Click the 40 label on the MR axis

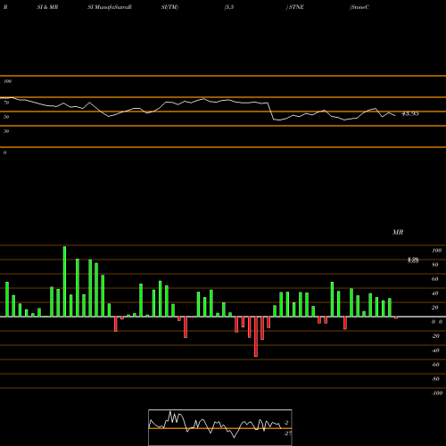click(435, 293)
